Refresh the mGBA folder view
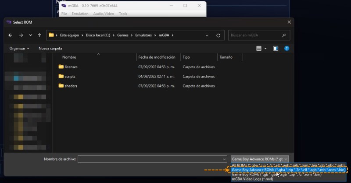This screenshot has height=183, width=351. point(218,35)
